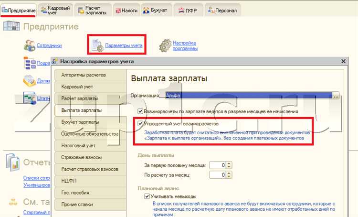This screenshot has height=217, width=358.
Task: Open the ПФР tab
Action: tap(188, 11)
